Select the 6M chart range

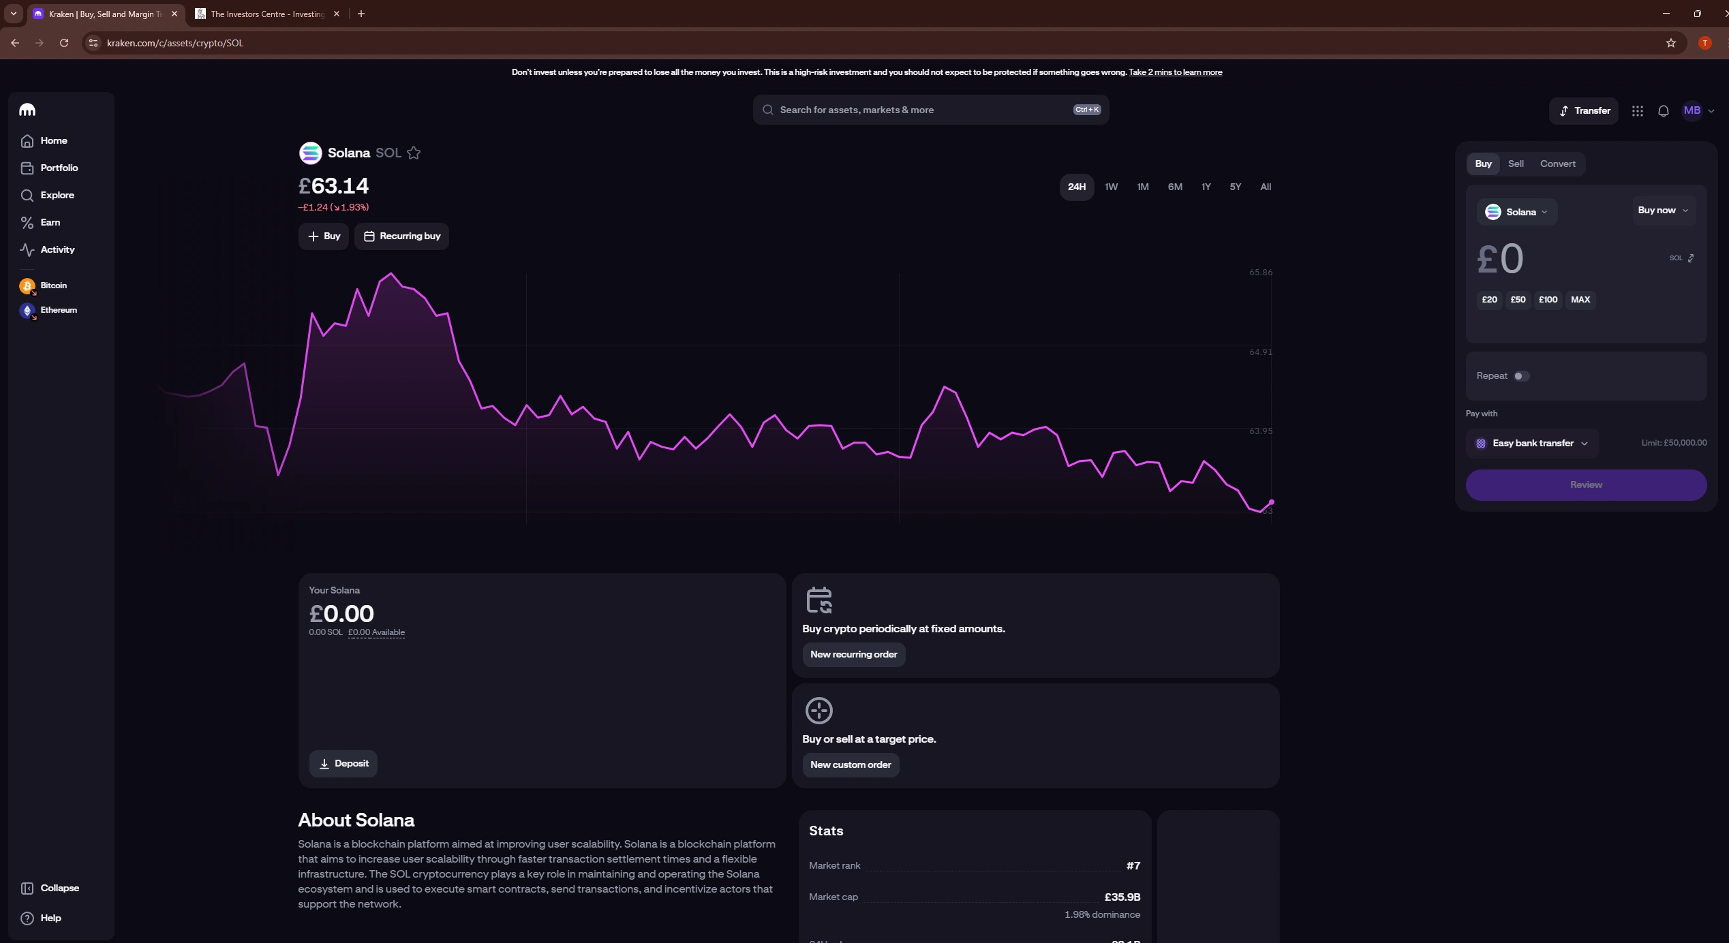[x=1175, y=187]
